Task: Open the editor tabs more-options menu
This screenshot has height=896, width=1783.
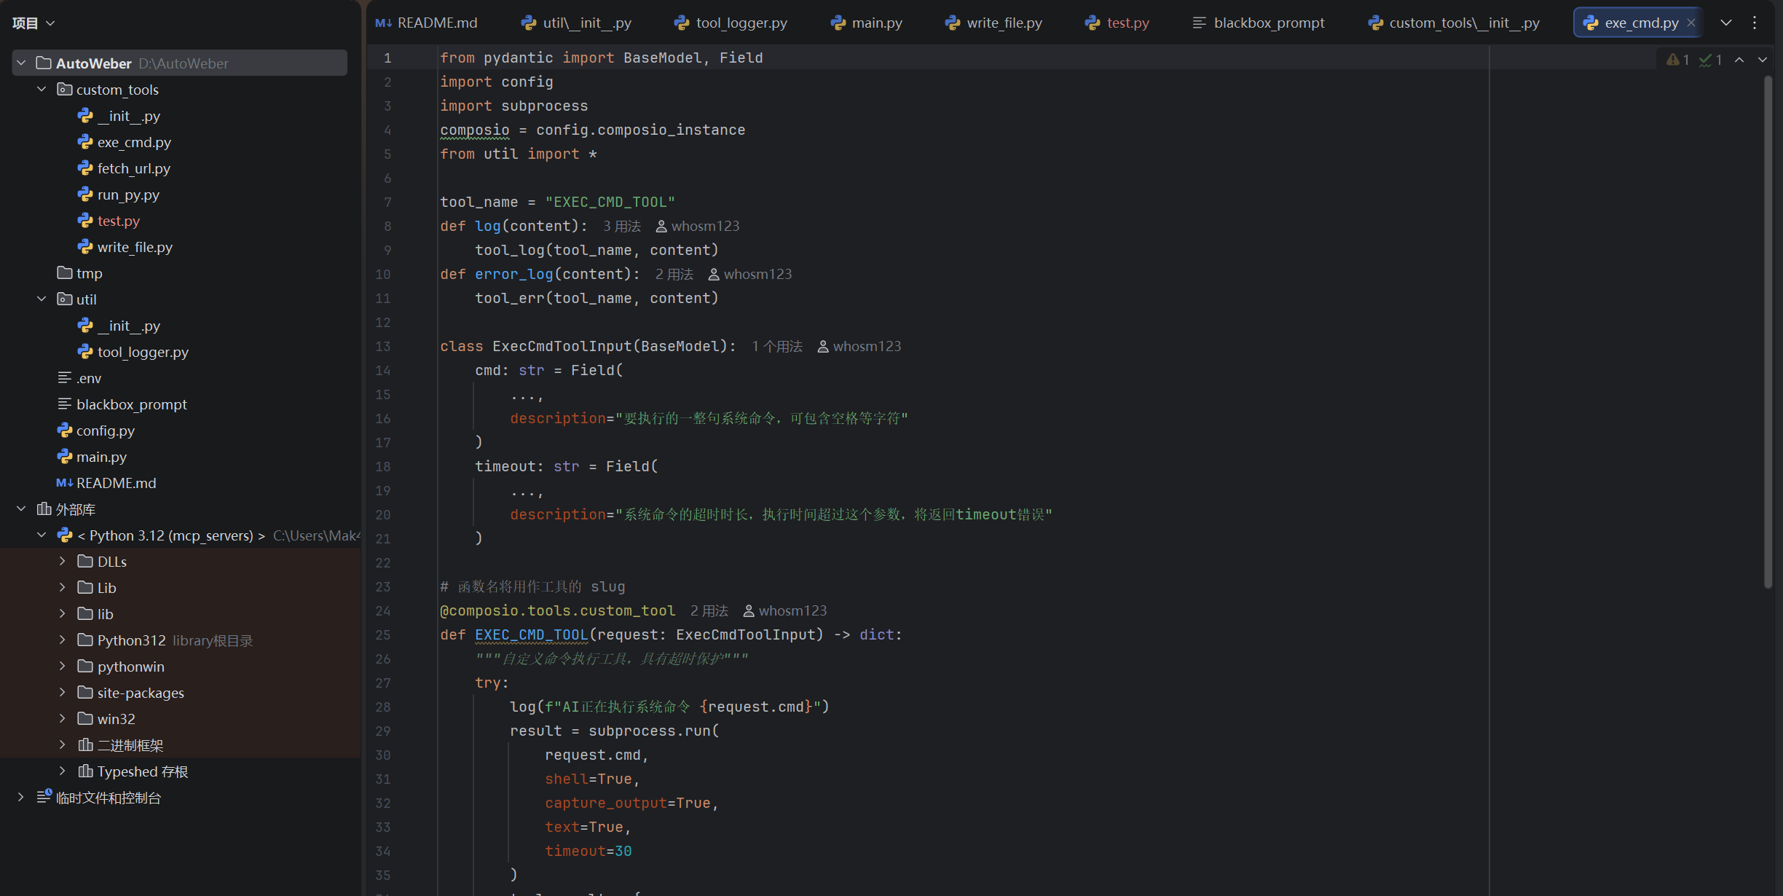Action: click(1755, 23)
